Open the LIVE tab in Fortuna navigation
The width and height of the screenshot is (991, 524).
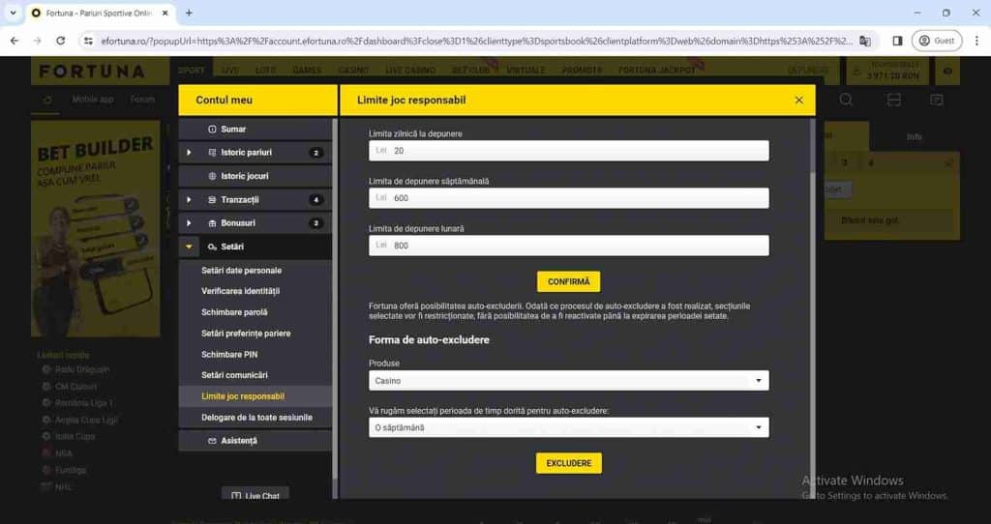(x=229, y=70)
